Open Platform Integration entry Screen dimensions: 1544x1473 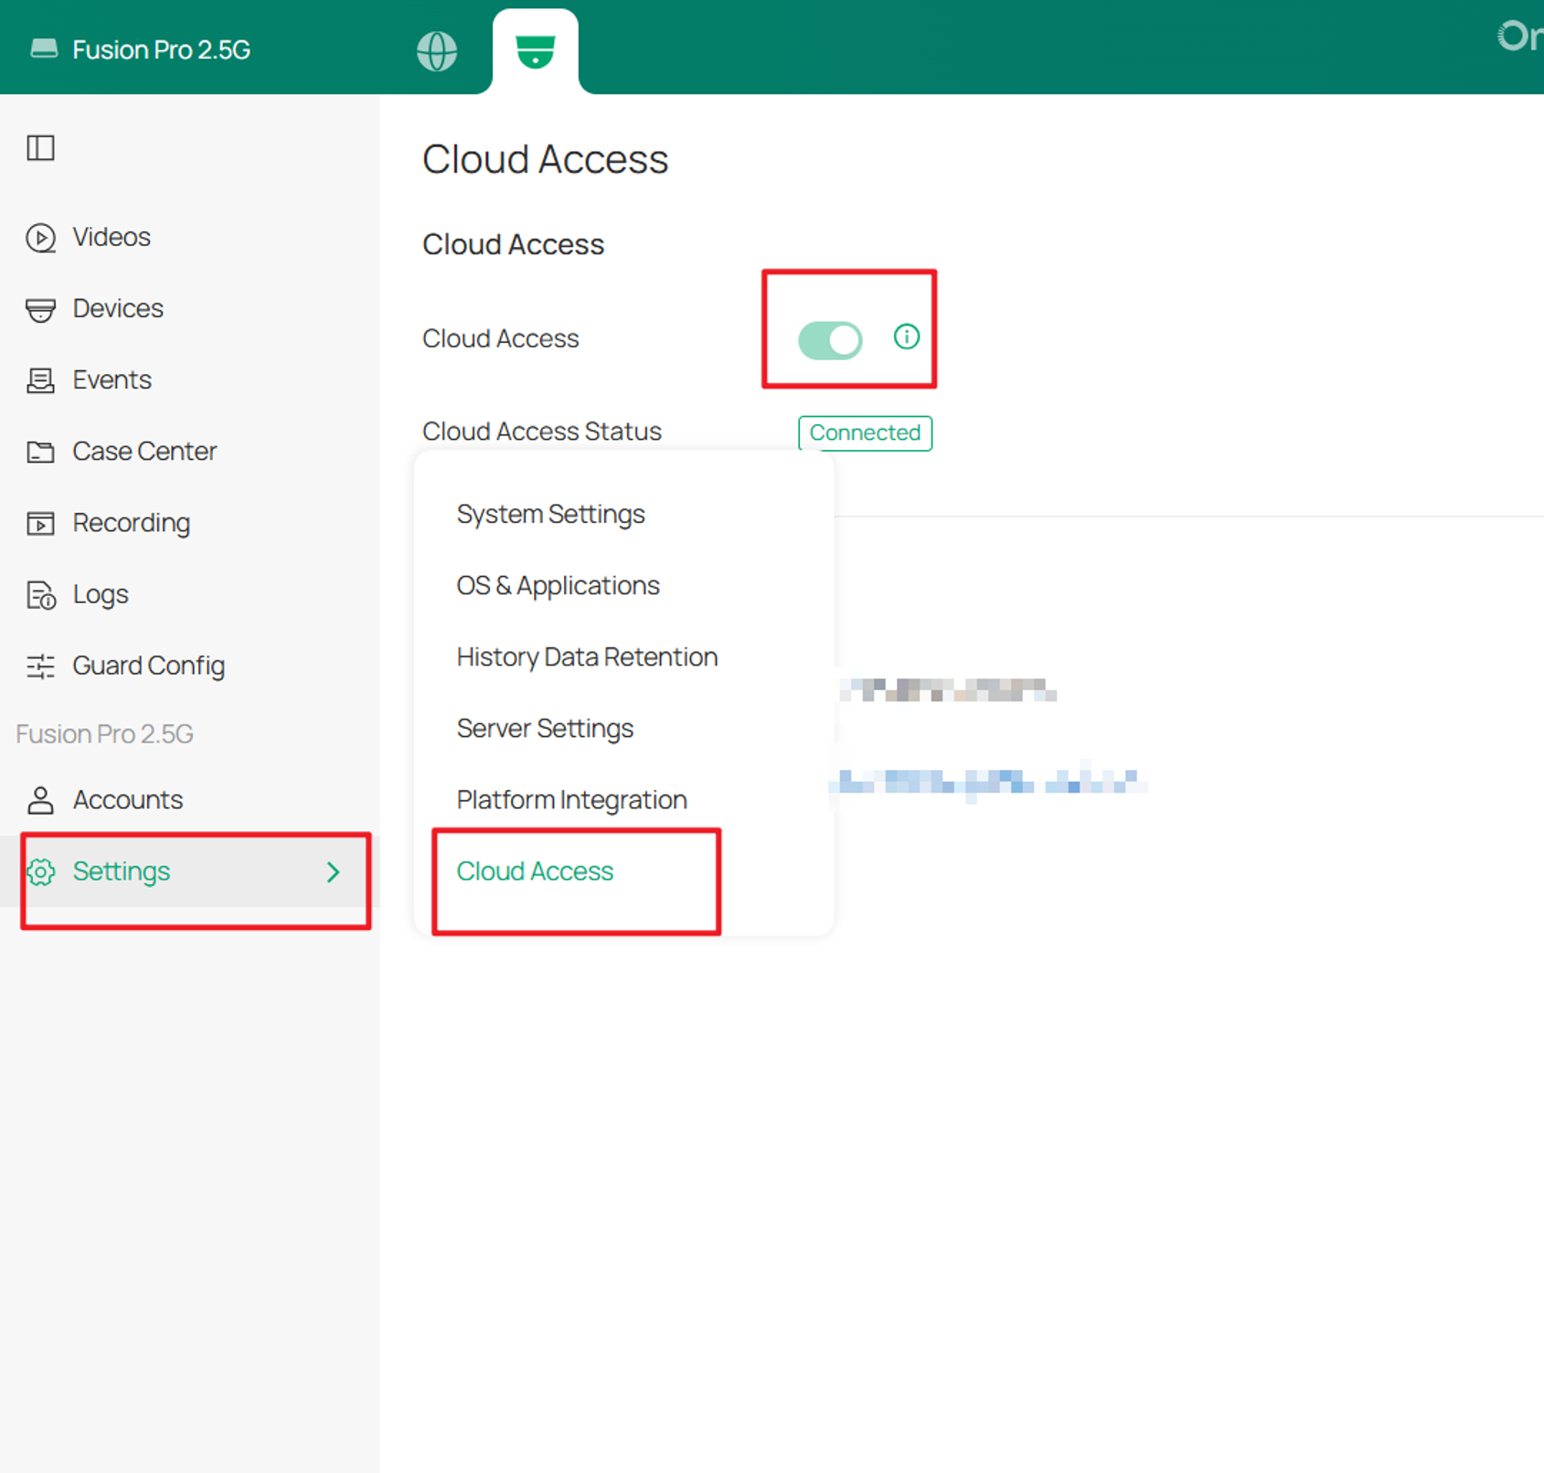(571, 800)
